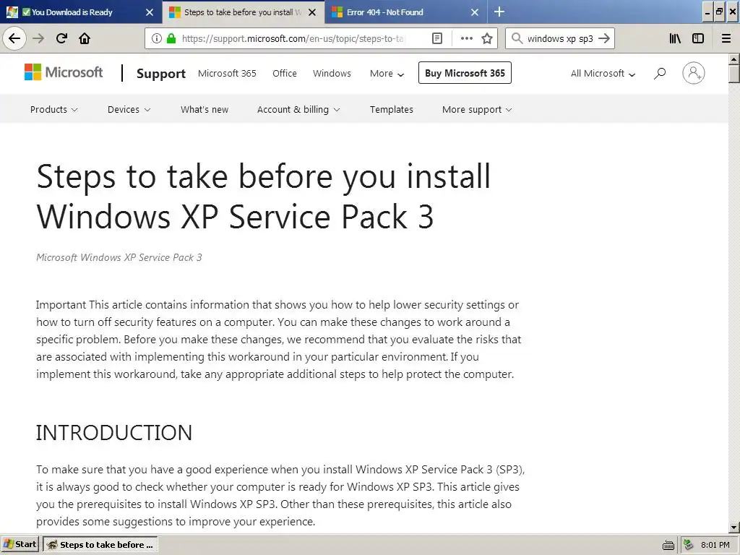Click the scrollbar down arrow
Screen dimensions: 740x555
coord(733,527)
